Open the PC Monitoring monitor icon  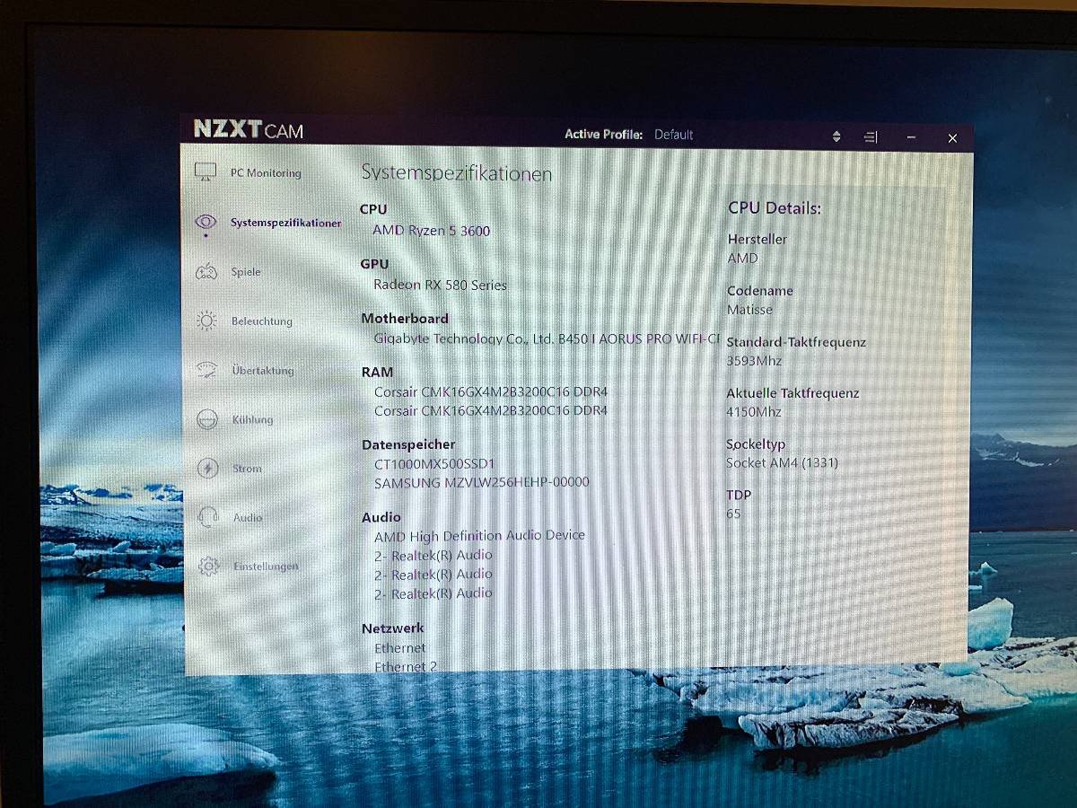pos(206,171)
